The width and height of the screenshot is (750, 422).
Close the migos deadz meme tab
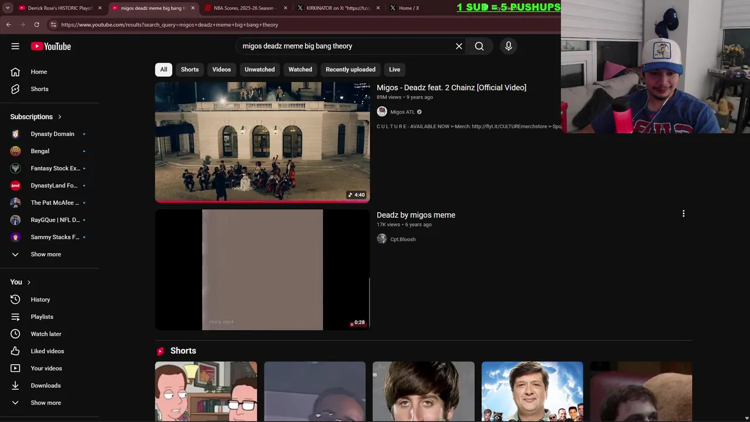point(193,8)
